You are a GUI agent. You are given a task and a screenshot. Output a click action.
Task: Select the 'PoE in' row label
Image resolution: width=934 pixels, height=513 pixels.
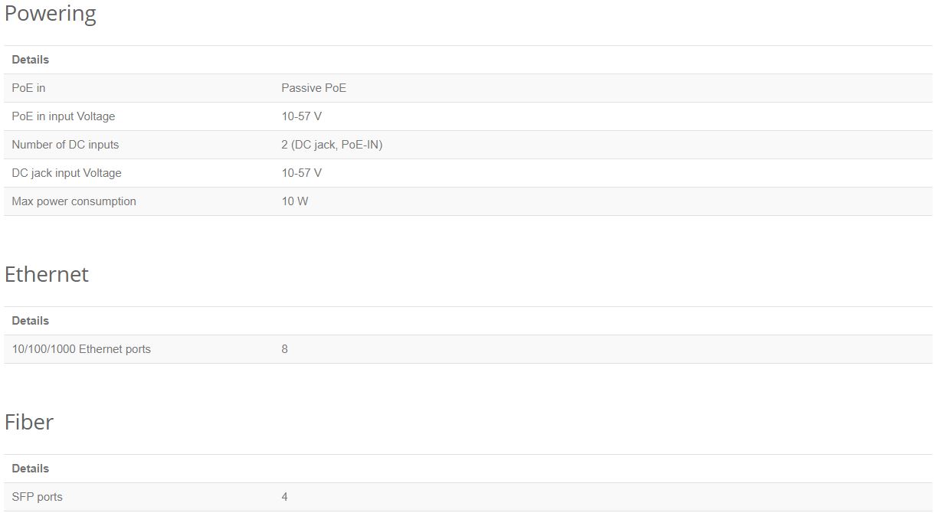point(28,88)
